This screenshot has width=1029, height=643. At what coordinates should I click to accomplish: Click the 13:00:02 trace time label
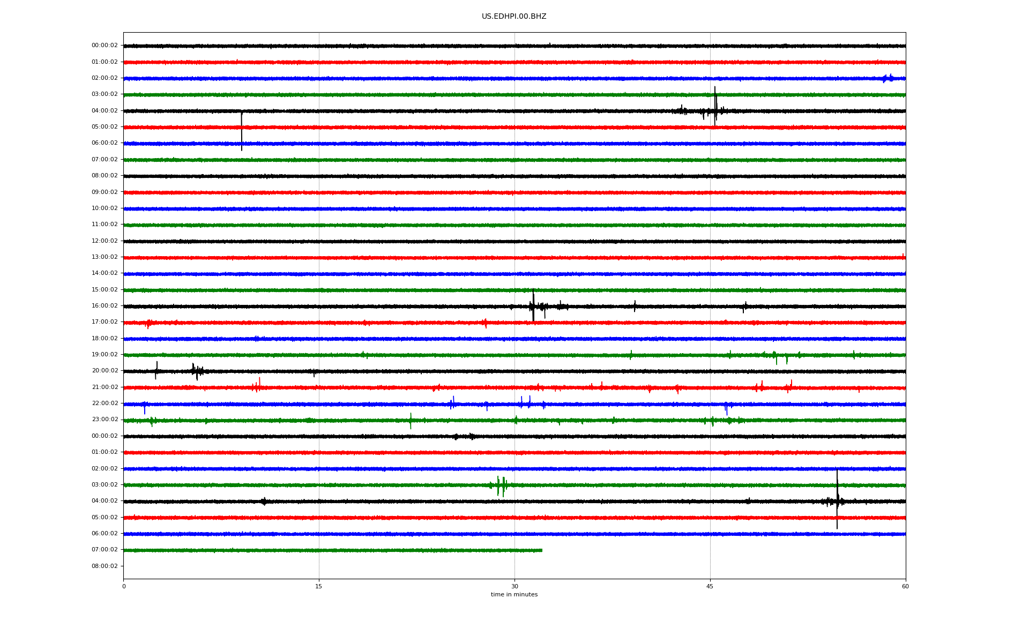click(x=105, y=257)
